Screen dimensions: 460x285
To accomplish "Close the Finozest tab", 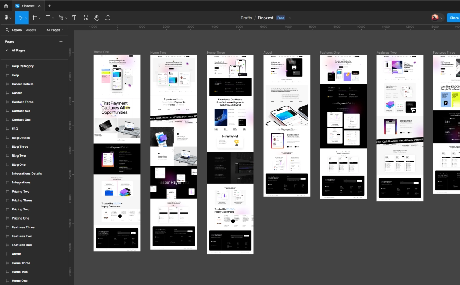I will coord(39,6).
